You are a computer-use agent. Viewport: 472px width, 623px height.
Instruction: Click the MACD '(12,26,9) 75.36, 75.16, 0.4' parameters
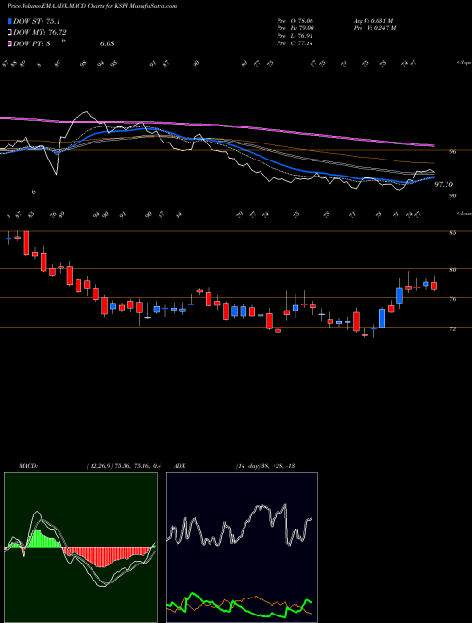(x=123, y=466)
